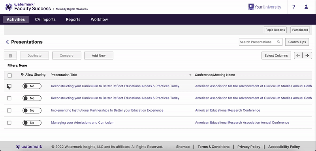Screen dimensions: 316x151
Task: Check the second Reconstructing your Curriculum row checkbox
Action: pyautogui.click(x=9, y=98)
